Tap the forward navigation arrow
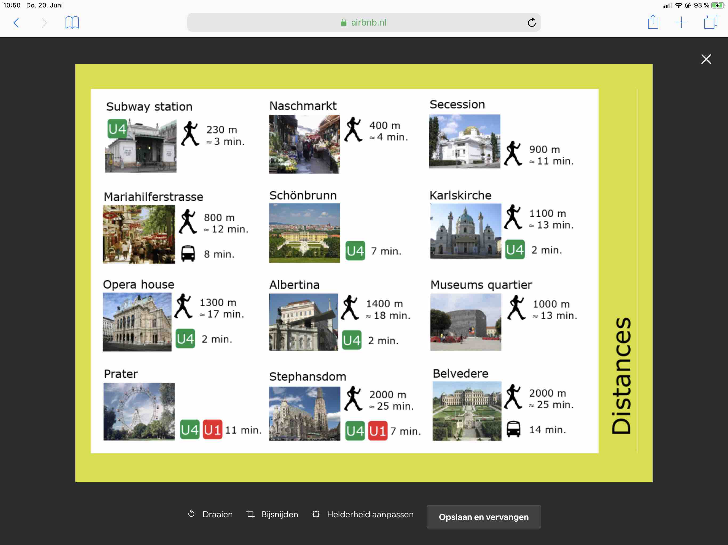This screenshot has width=728, height=545. 44,23
